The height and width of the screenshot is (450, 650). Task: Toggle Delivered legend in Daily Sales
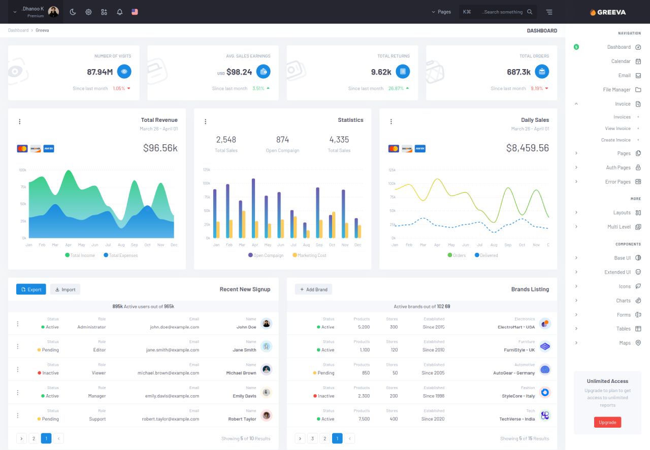(x=486, y=255)
